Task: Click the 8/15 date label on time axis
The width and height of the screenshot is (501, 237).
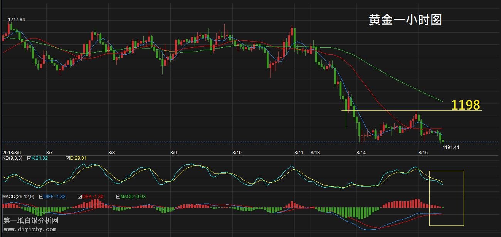Action: click(x=423, y=153)
